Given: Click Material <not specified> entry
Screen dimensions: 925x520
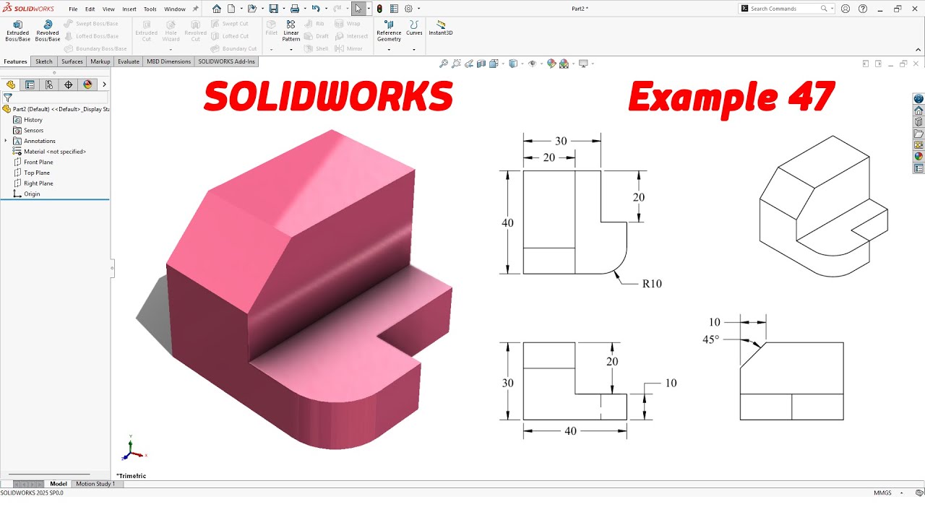Looking at the screenshot, I should tap(50, 152).
